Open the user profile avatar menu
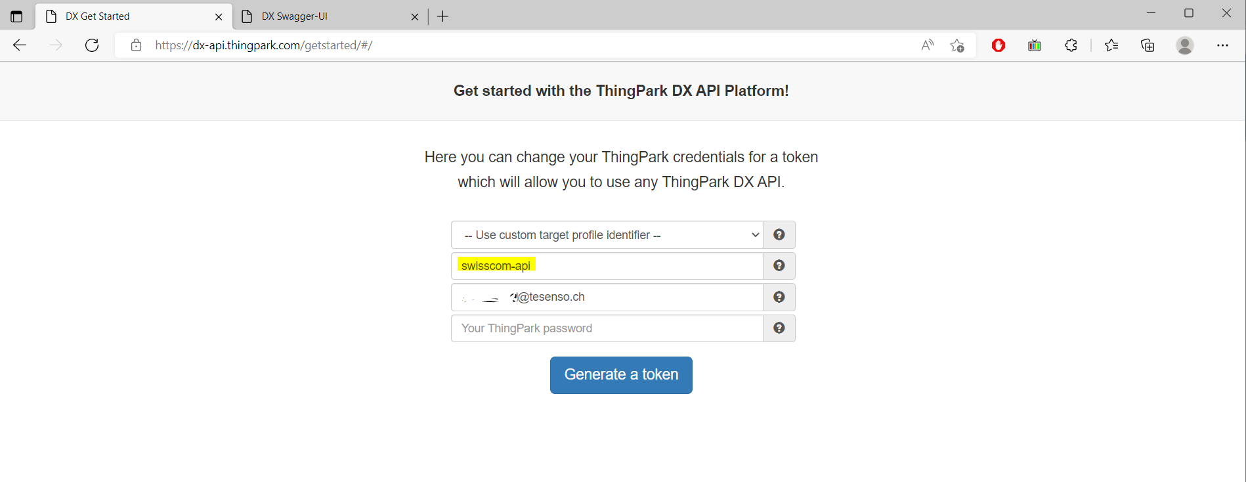This screenshot has height=482, width=1246. point(1185,45)
